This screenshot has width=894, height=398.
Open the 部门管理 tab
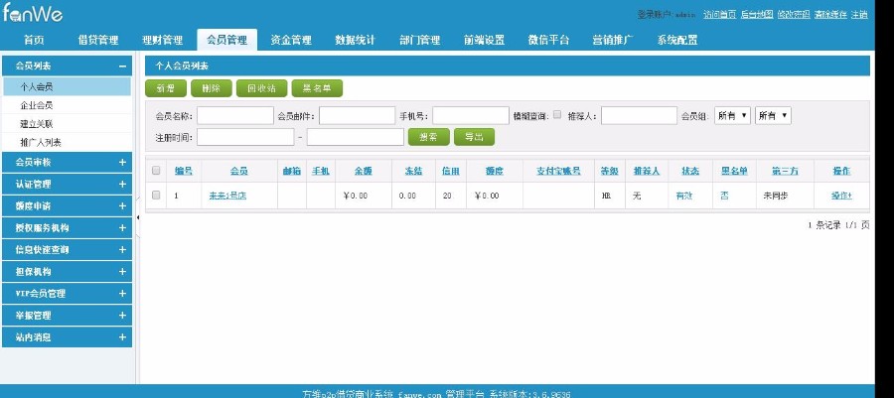coord(419,40)
